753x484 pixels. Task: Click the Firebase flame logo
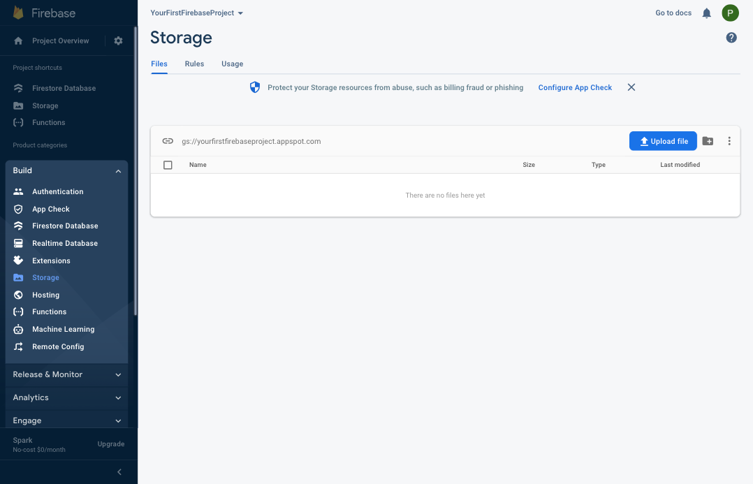point(18,13)
